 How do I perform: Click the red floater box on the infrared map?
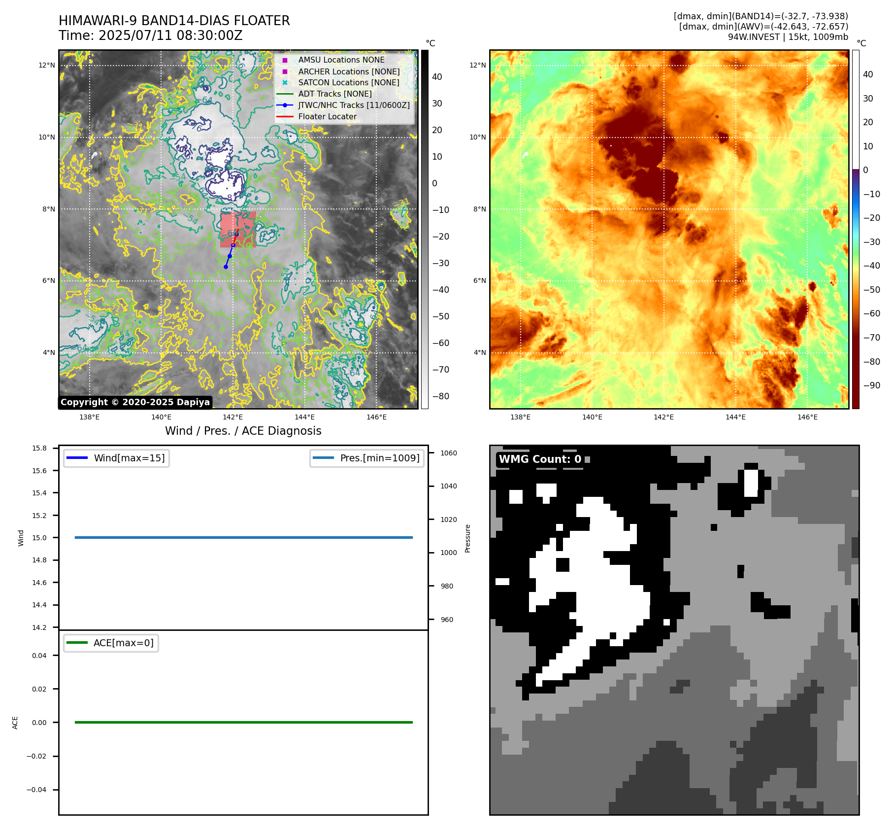click(x=238, y=229)
